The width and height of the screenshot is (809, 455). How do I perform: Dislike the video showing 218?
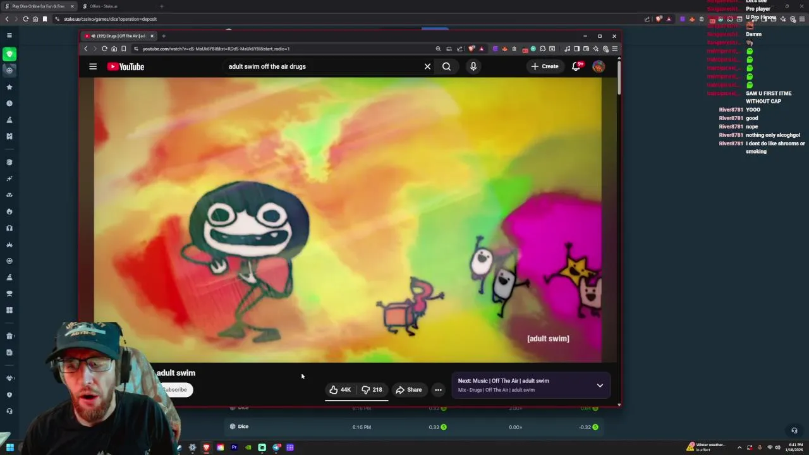coord(372,390)
